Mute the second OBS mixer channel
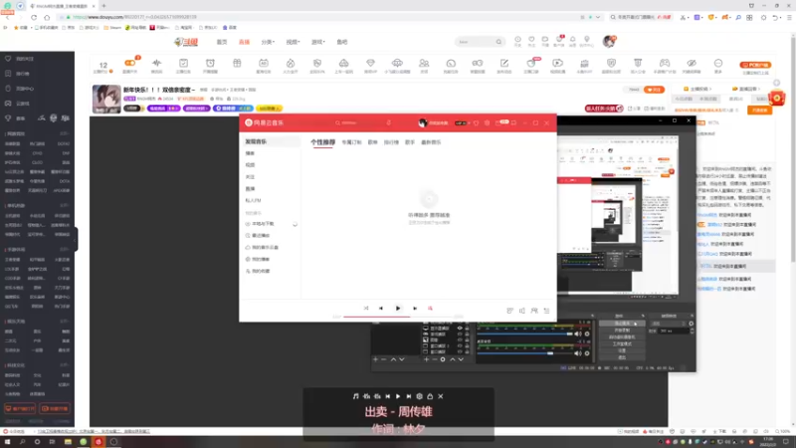The image size is (796, 448). click(578, 353)
